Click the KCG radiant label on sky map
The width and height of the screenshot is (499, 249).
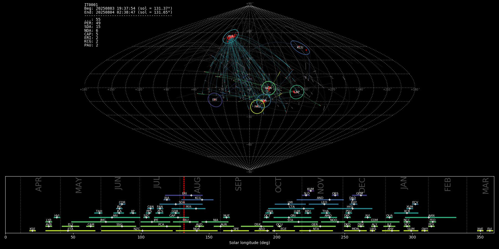pos(300,48)
